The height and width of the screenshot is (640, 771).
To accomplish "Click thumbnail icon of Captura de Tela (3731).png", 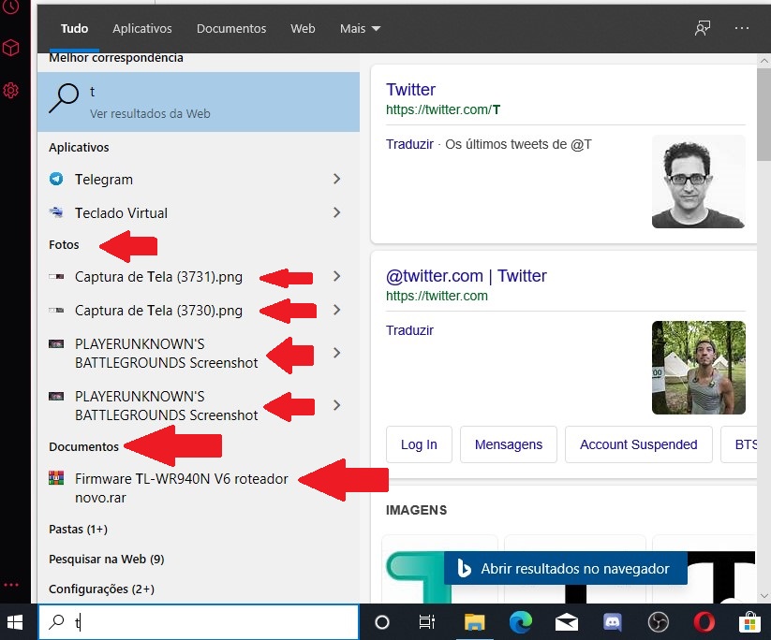I will 56,277.
